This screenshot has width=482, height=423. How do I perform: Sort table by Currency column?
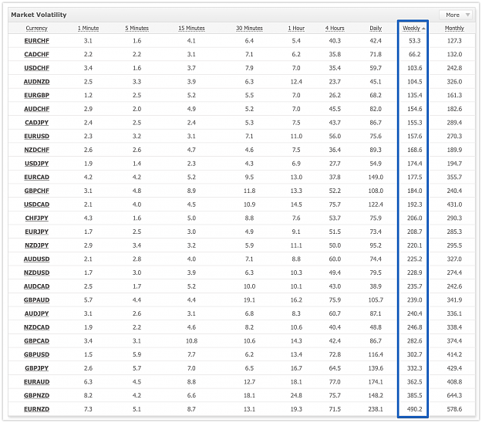[36, 29]
